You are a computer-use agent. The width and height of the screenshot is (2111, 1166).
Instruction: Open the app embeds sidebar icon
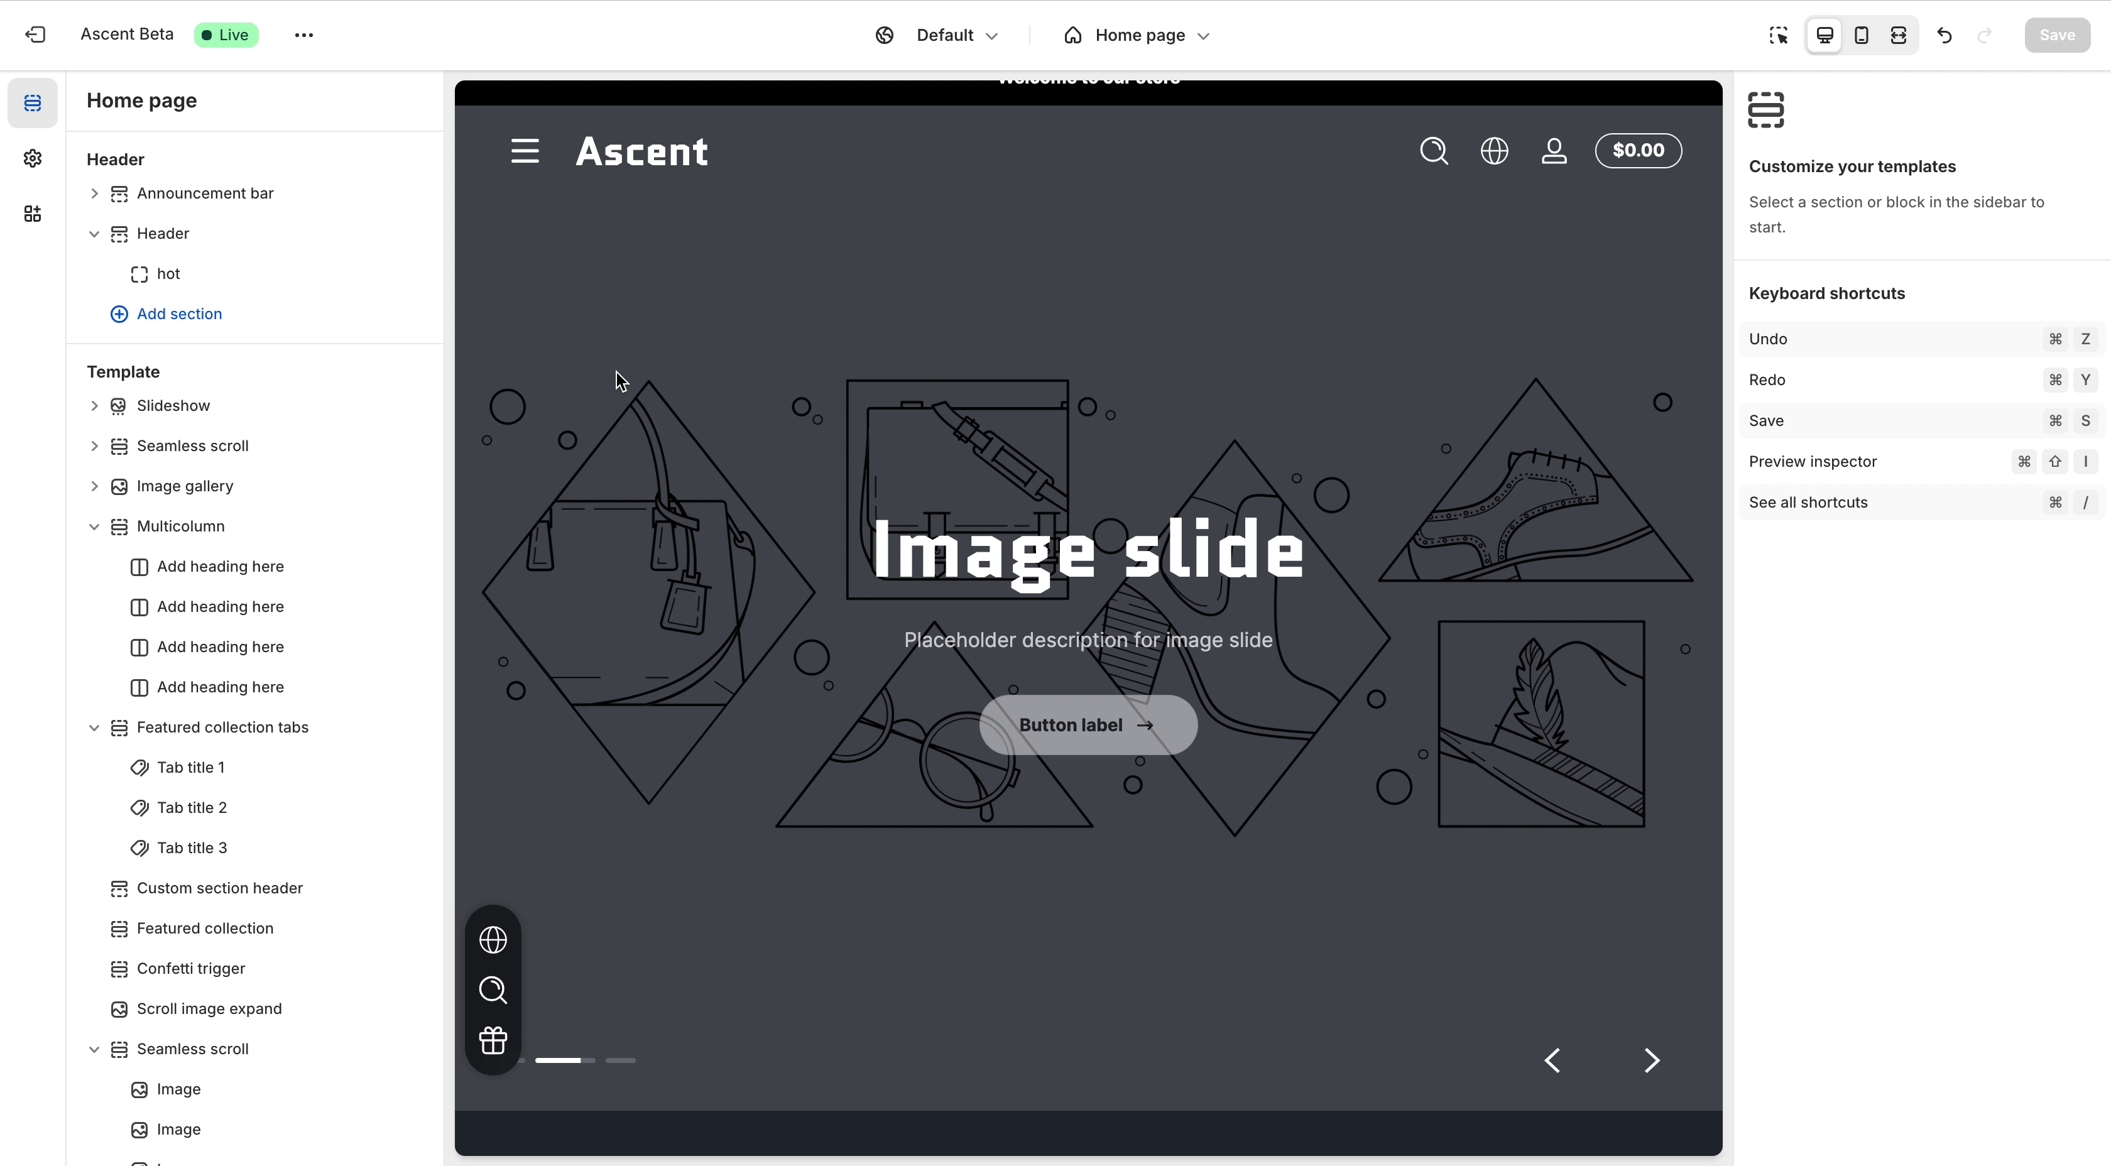click(x=33, y=214)
